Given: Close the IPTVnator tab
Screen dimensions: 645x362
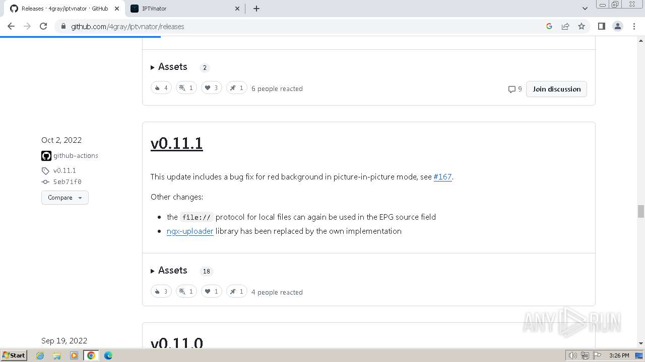Looking at the screenshot, I should 238,9.
